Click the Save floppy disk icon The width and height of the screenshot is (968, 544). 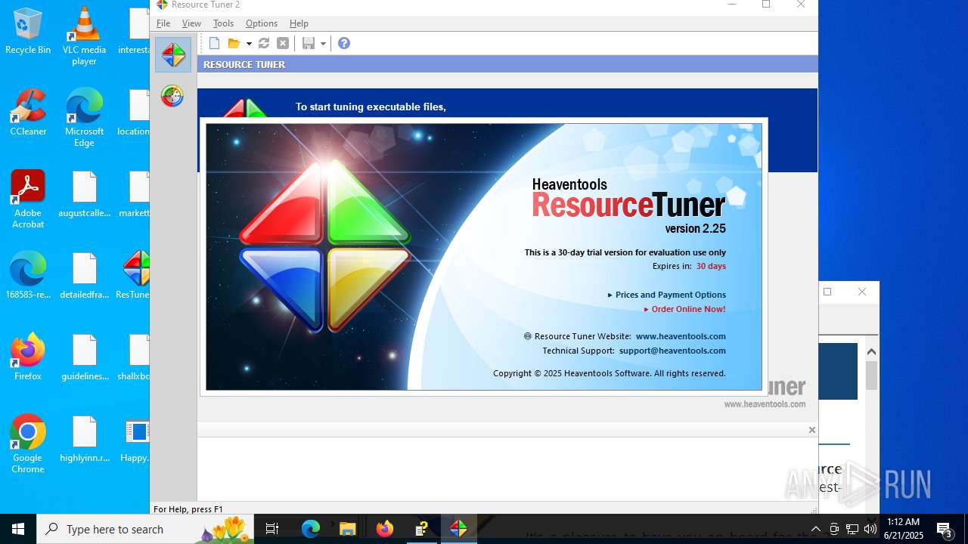click(309, 44)
